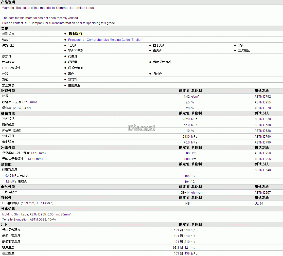The image size is (283, 256).
Task: Click the 物理性能 section heading
Action: pos(8,91)
